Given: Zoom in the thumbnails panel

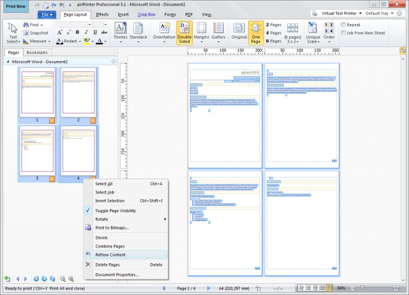Looking at the screenshot, I should [71, 279].
